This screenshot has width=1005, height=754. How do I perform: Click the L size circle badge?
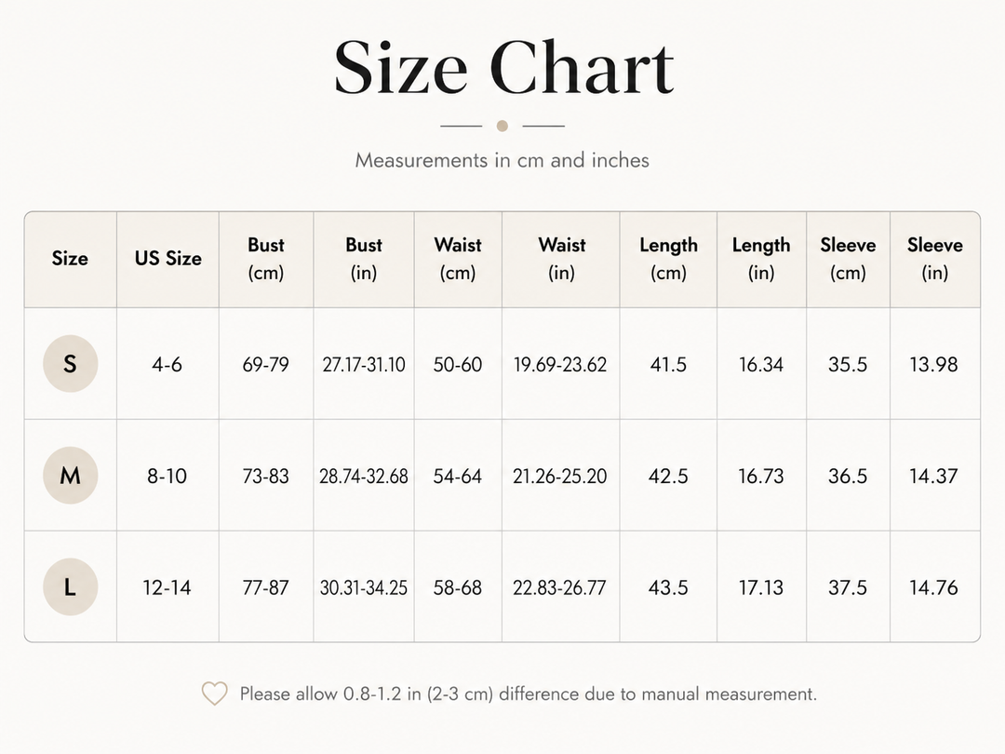tap(71, 586)
